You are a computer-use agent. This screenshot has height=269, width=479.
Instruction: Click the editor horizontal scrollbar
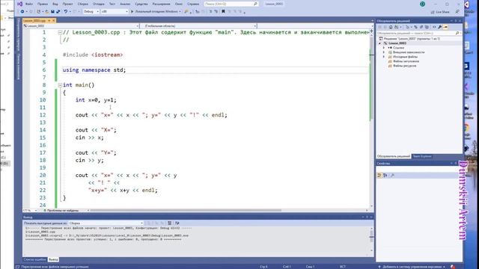186,211
